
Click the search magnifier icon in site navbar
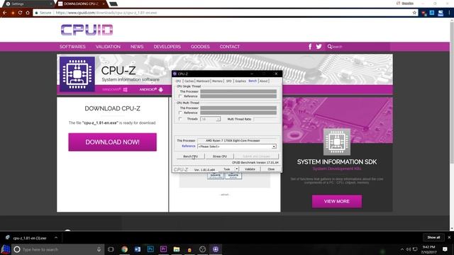[329, 47]
